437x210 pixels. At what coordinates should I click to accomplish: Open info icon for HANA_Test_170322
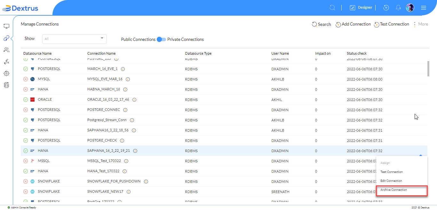tap(125, 171)
